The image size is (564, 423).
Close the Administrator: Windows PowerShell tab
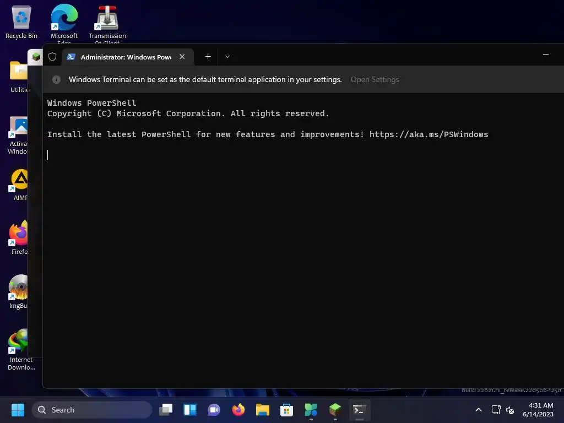click(x=182, y=57)
